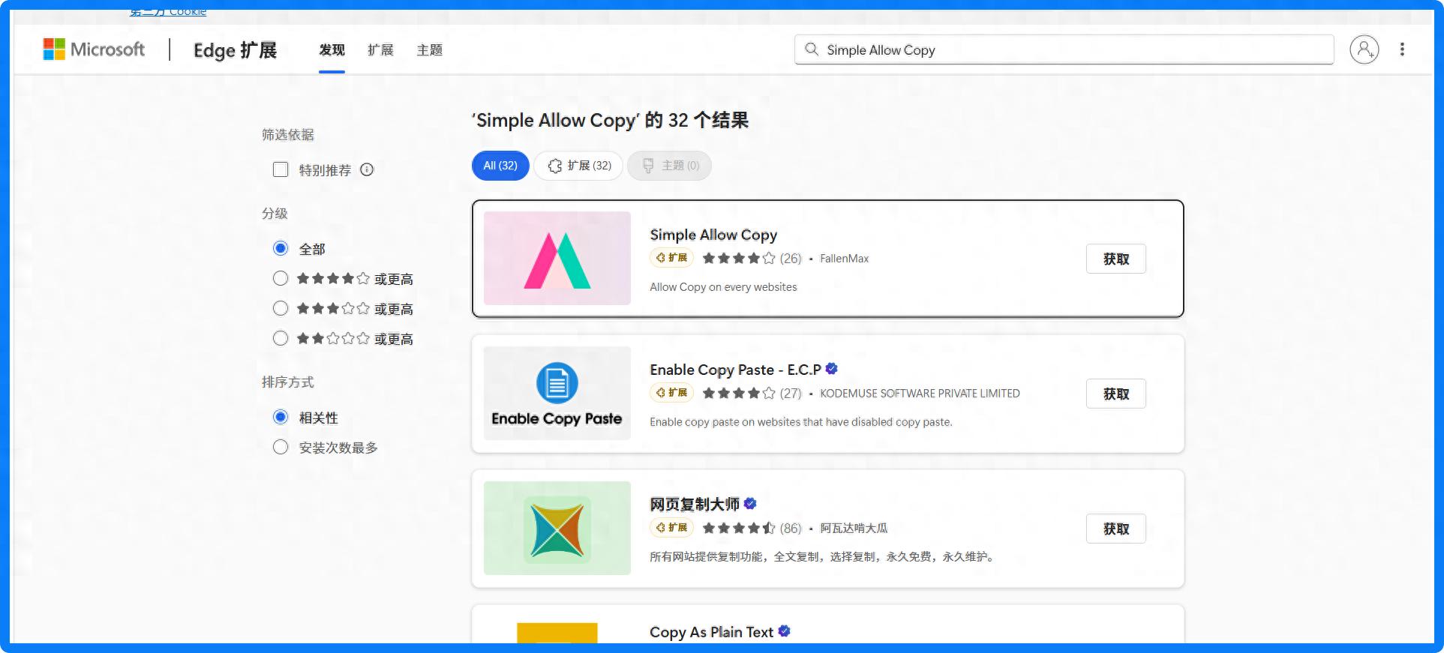
Task: Sort results by 安装次数最多
Action: [x=281, y=447]
